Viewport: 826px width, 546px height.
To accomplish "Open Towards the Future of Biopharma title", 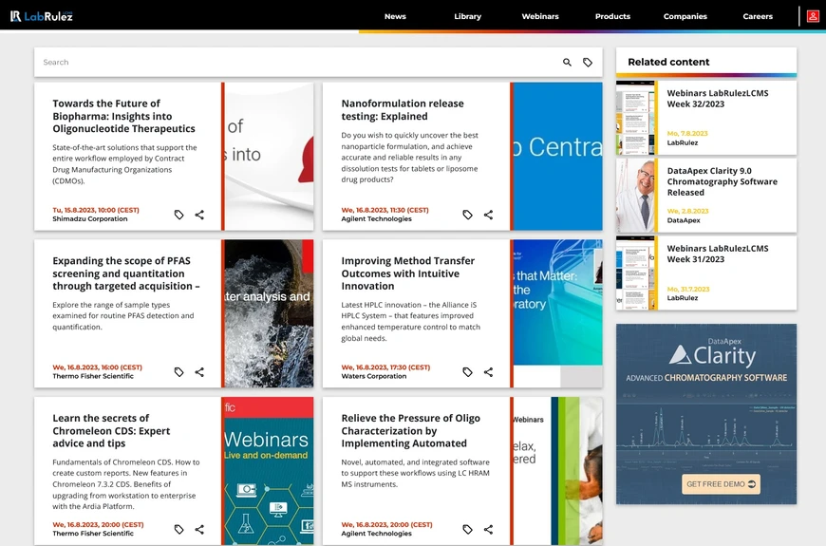I will tap(123, 116).
